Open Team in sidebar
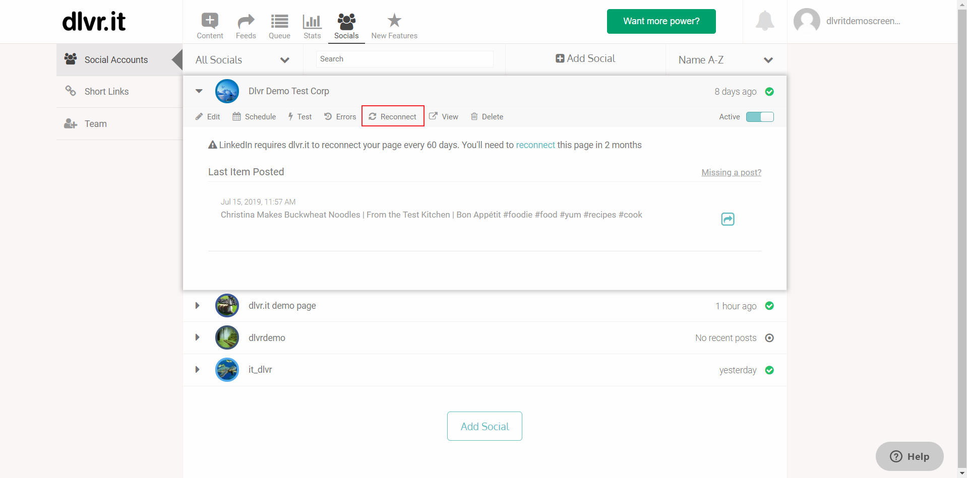Screen dimensions: 967x478 click(119, 124)
